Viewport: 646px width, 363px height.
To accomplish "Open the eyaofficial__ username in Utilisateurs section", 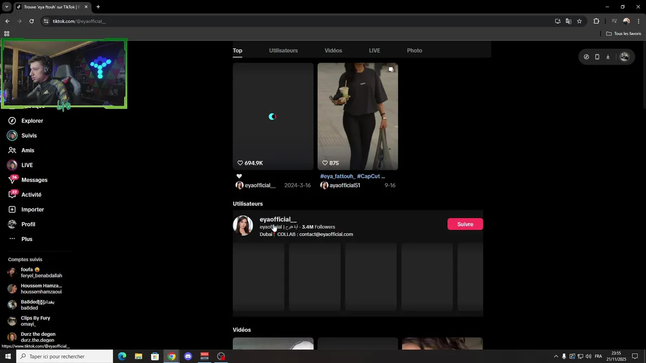I will [x=278, y=219].
